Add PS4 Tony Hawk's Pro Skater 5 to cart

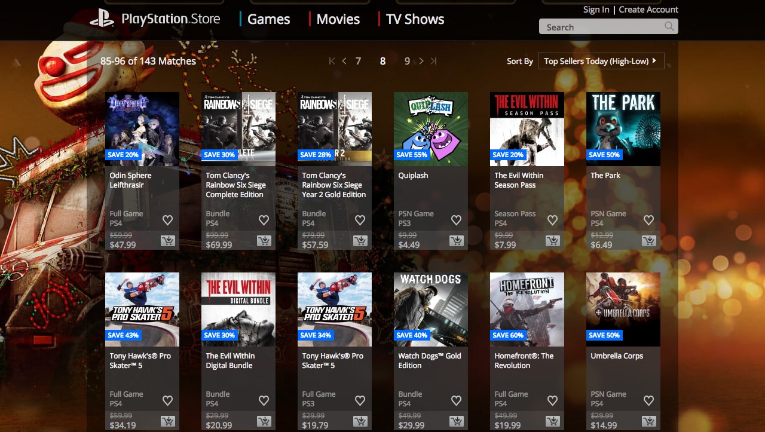pyautogui.click(x=168, y=421)
